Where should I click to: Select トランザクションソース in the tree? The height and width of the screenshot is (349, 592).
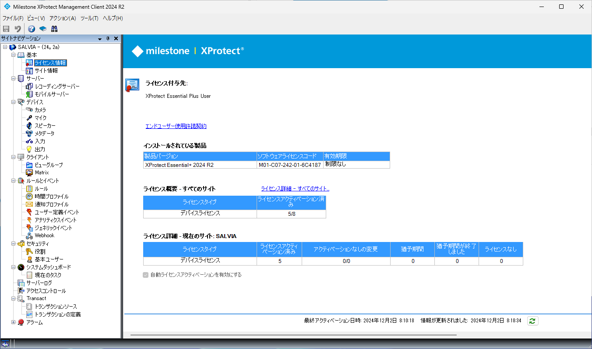tap(56, 307)
